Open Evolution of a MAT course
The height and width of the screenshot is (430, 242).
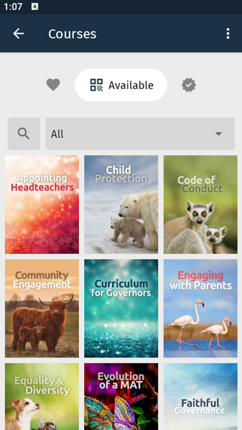(121, 397)
